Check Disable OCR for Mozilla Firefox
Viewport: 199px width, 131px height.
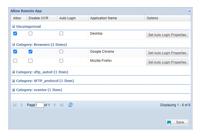pos(30,61)
